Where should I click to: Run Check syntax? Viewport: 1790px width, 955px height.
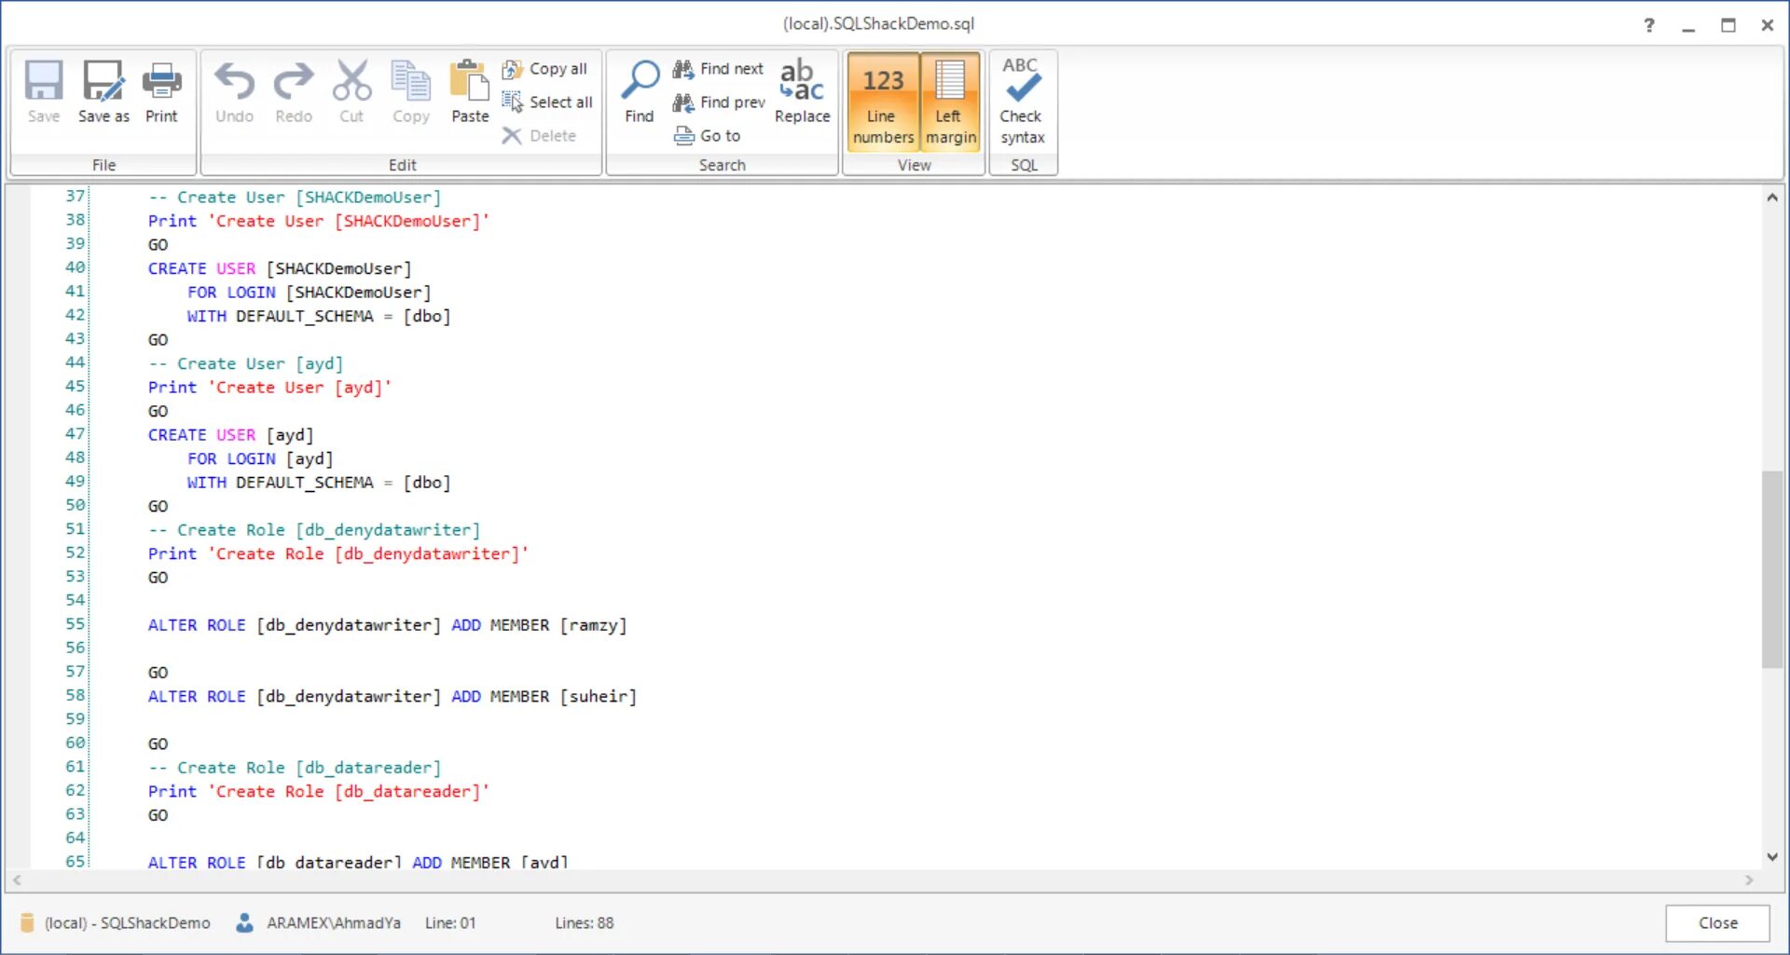click(x=1022, y=101)
